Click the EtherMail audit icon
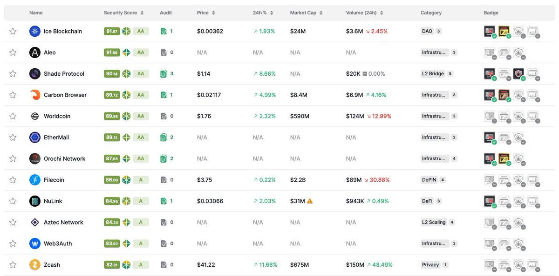Screen dimensions: 559x276 164,138
